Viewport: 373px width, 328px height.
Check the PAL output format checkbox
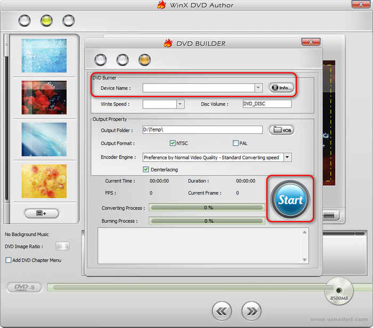(x=236, y=143)
